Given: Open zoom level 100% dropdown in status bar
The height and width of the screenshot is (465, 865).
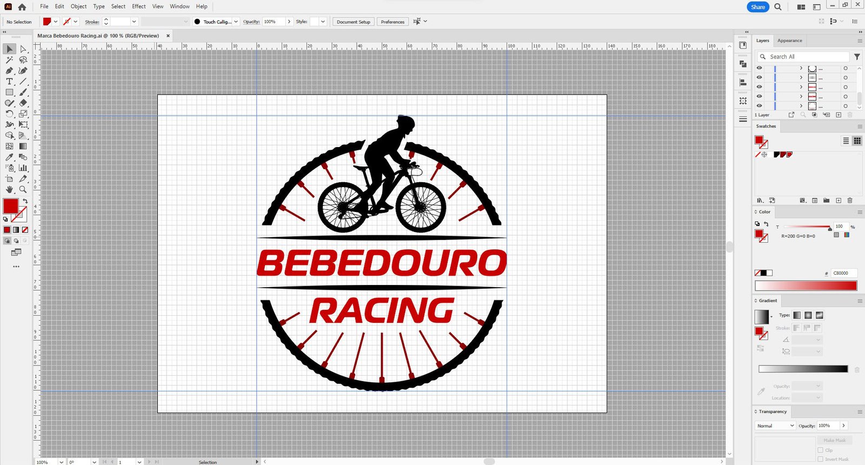Looking at the screenshot, I should pyautogui.click(x=61, y=462).
